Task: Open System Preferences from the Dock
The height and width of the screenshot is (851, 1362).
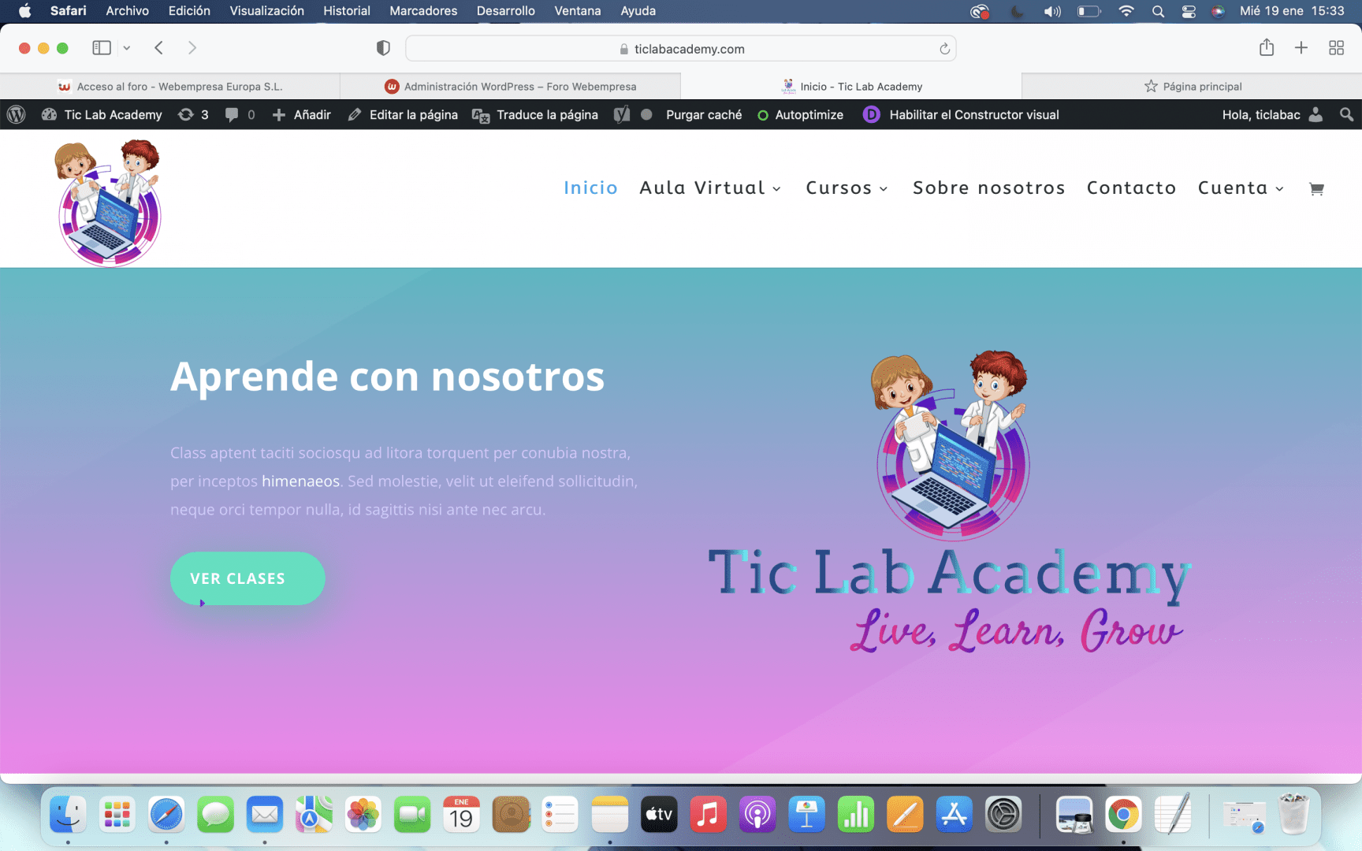Action: coord(1003,815)
